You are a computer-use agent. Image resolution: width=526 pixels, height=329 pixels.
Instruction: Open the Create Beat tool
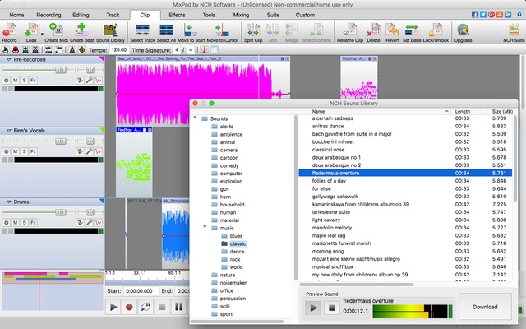81,33
